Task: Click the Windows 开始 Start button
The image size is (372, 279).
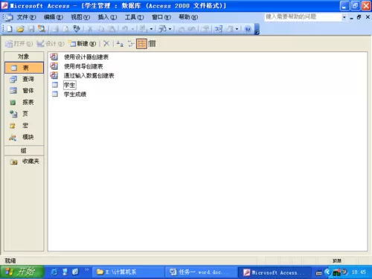Action: (x=22, y=272)
